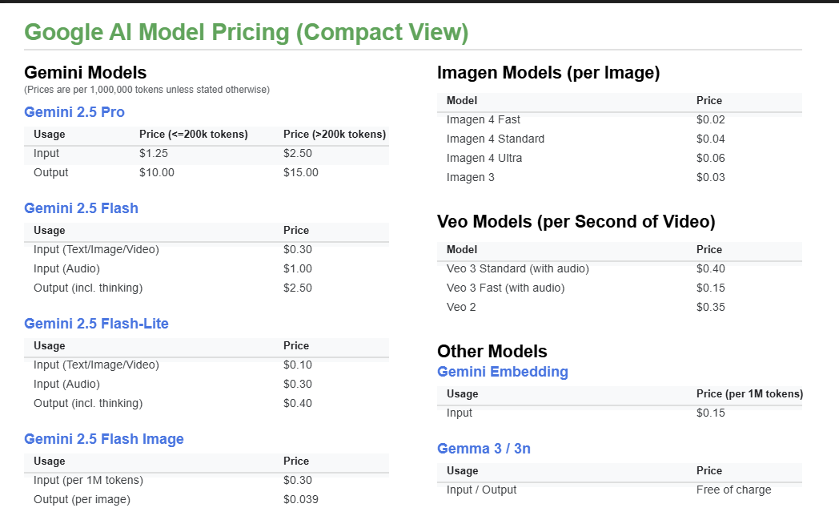Select the $0.039 output per image price
This screenshot has width=839, height=532.
click(301, 499)
